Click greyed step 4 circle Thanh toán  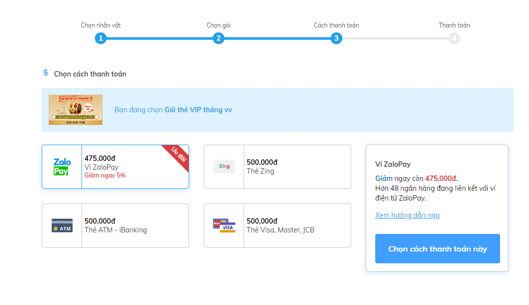click(x=454, y=38)
